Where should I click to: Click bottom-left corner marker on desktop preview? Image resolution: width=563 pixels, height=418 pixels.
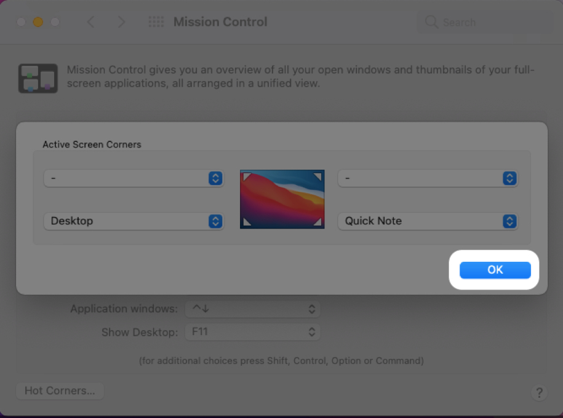(247, 221)
